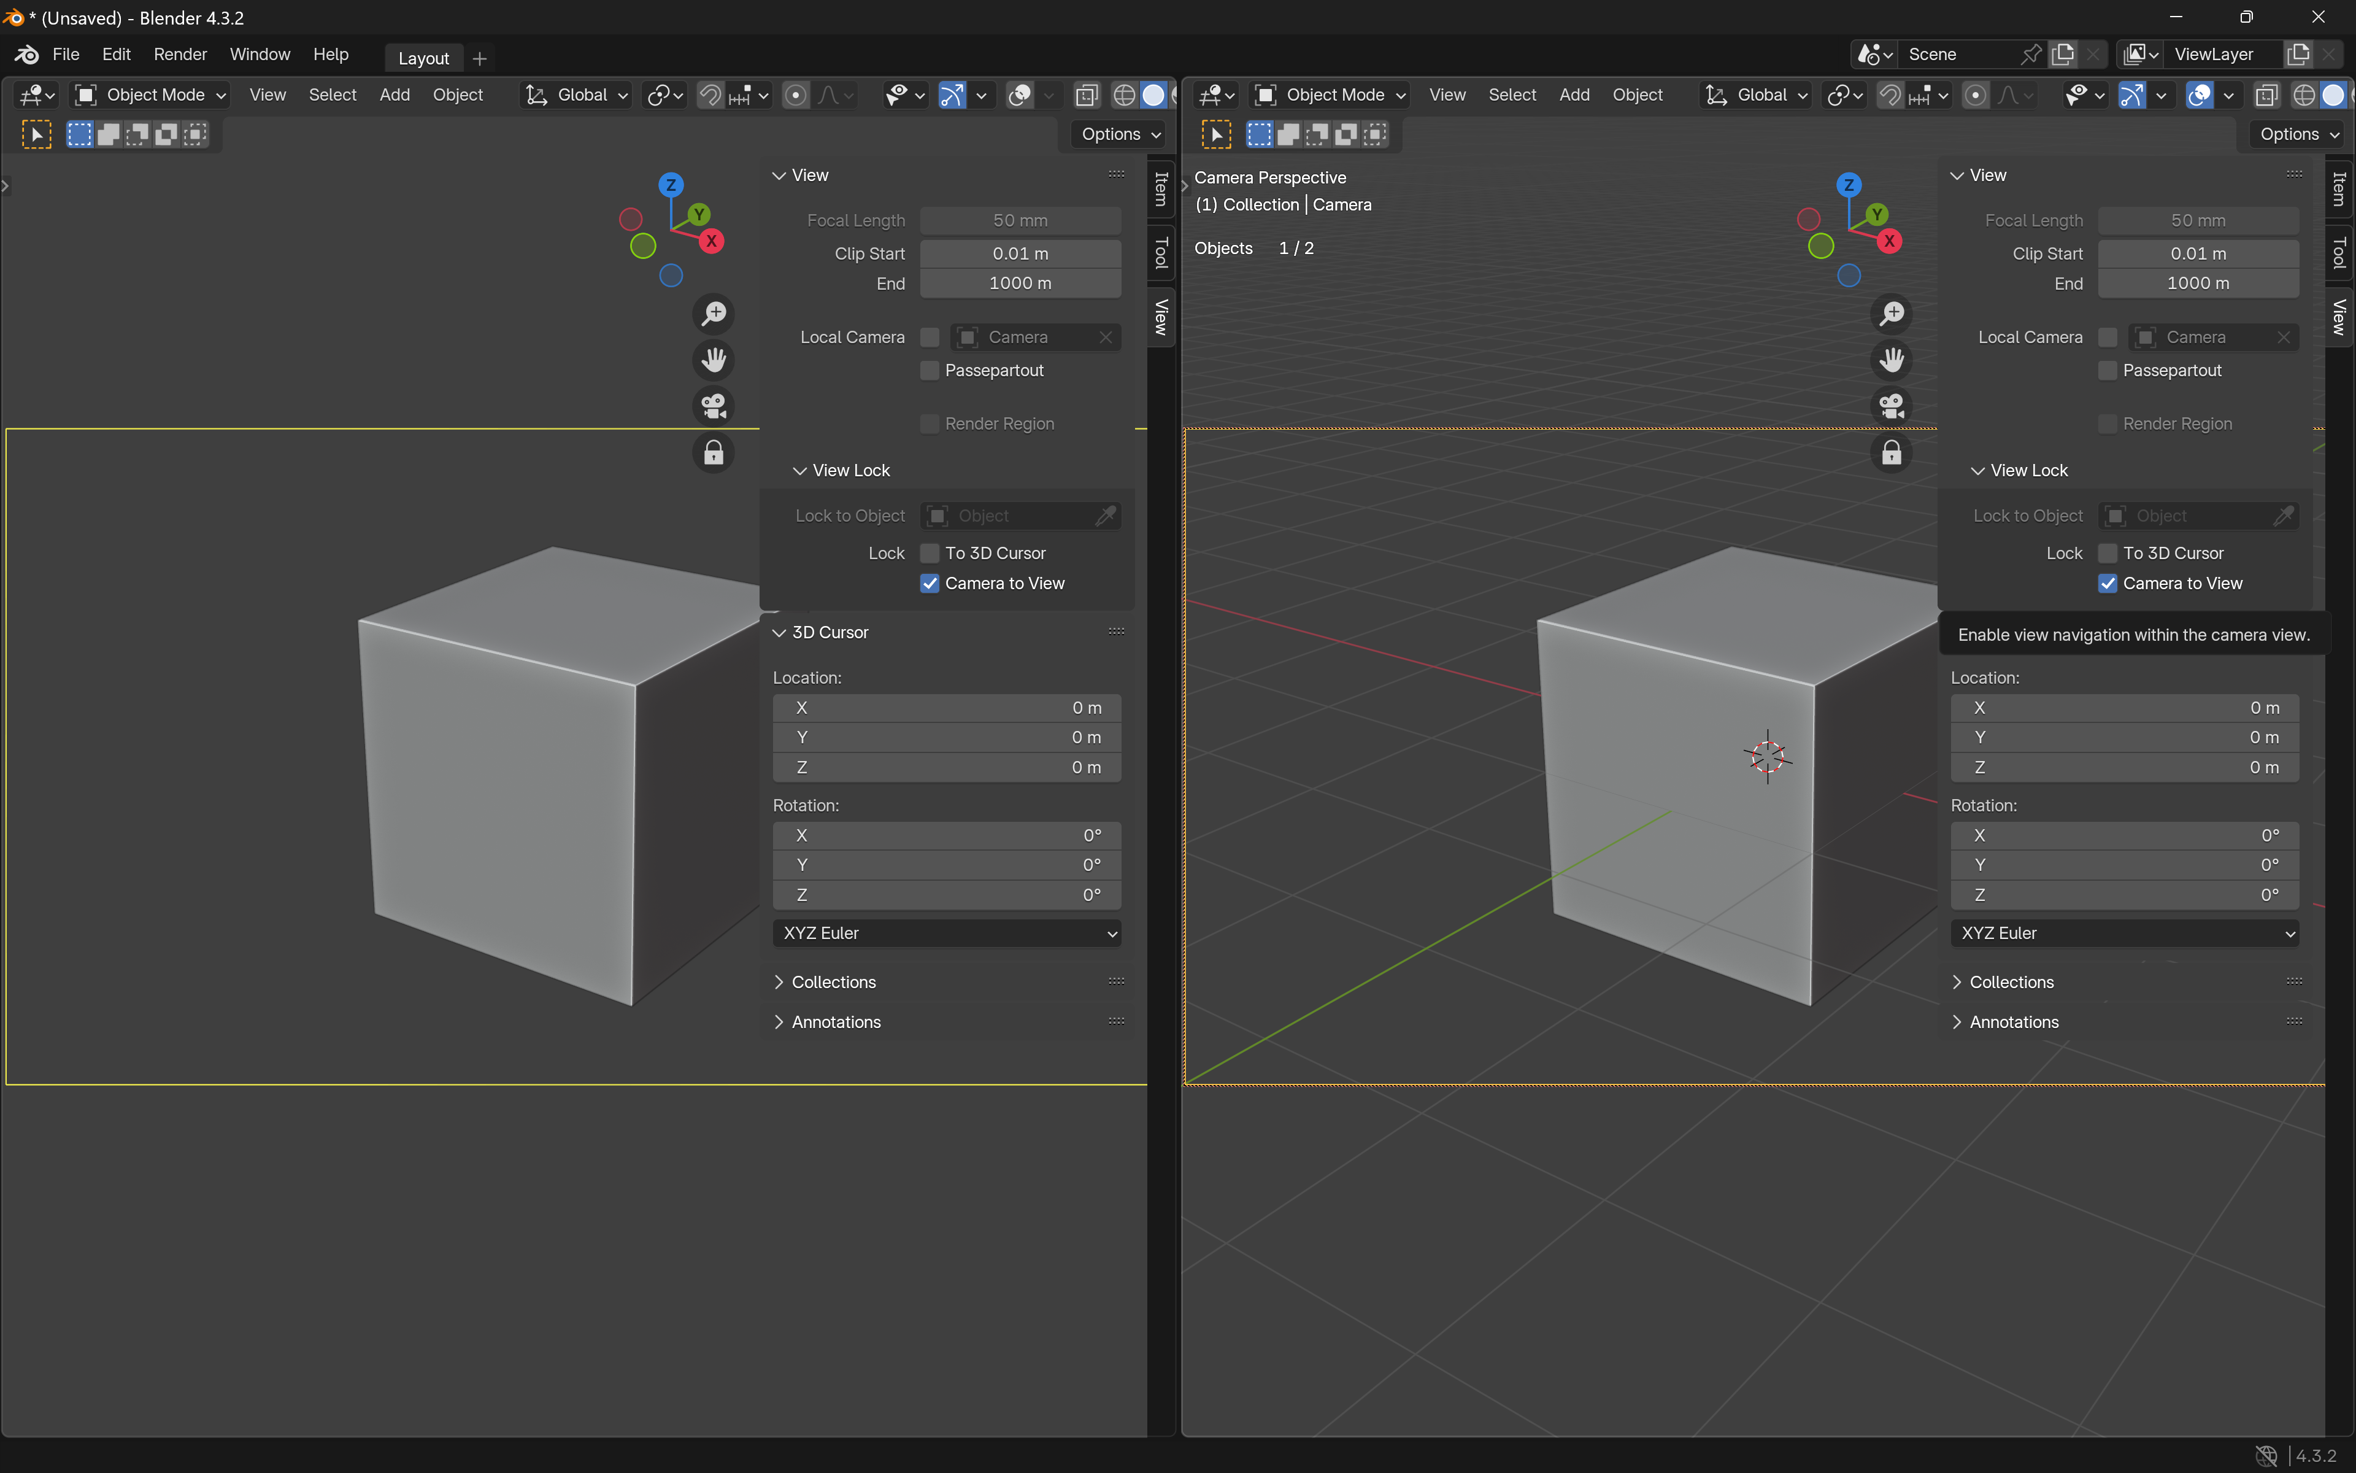
Task: Open Options dropdown in right viewport
Action: [2300, 134]
